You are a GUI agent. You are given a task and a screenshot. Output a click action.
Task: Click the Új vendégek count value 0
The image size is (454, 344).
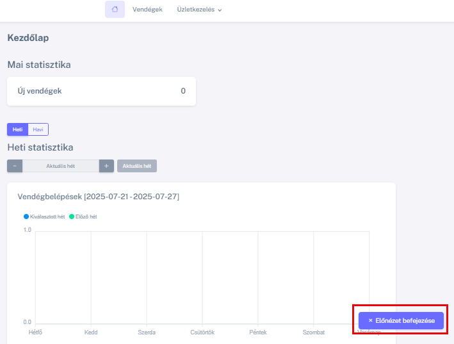coord(183,91)
